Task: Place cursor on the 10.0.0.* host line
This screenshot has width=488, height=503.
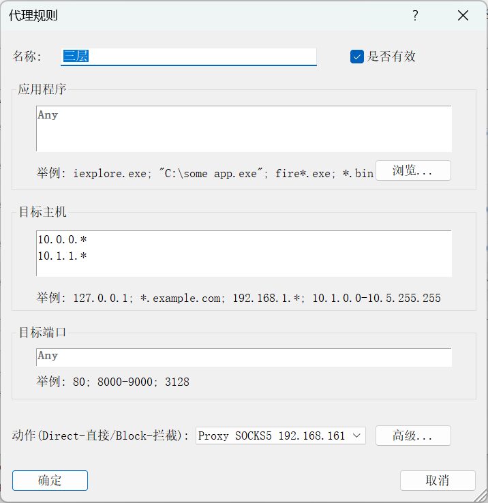Action: pos(62,239)
